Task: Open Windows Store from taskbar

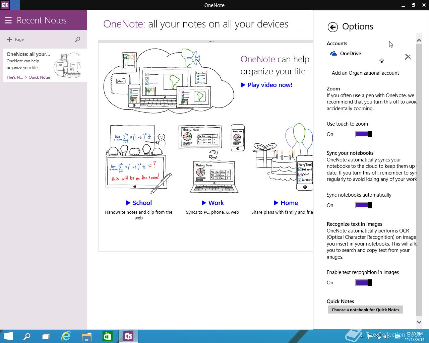Action: tap(108, 336)
